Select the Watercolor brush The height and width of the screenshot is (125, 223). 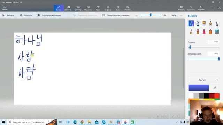pos(210,24)
